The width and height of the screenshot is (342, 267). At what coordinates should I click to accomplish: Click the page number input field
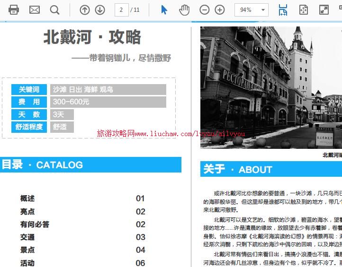point(122,10)
